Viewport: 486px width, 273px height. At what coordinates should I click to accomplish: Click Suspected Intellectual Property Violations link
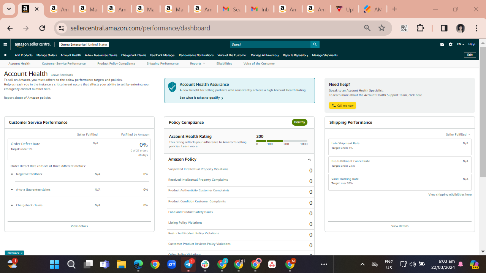[198, 169]
